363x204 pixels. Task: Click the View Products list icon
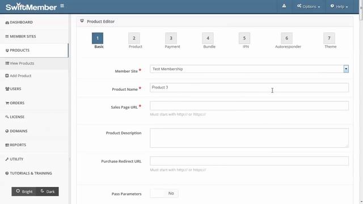(7, 63)
